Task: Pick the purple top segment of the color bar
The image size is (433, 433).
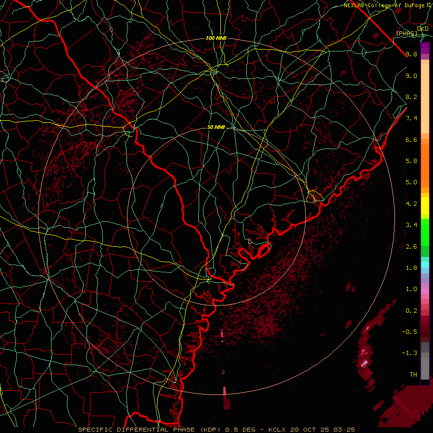Action: 425,48
